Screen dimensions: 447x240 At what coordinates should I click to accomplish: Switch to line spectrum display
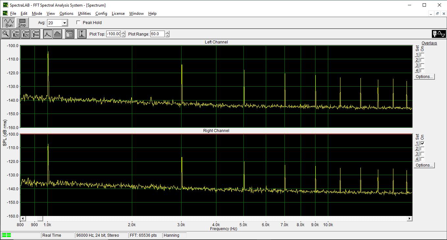pos(48,34)
